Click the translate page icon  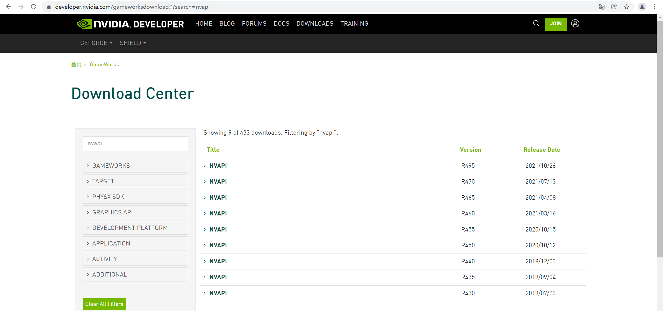click(602, 7)
